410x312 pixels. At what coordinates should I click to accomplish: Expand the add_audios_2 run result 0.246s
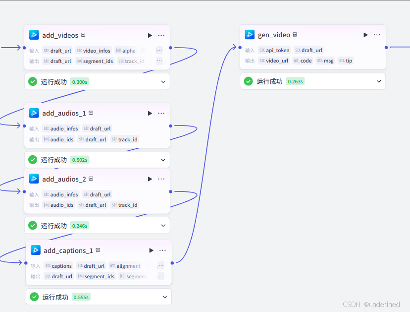click(x=163, y=226)
